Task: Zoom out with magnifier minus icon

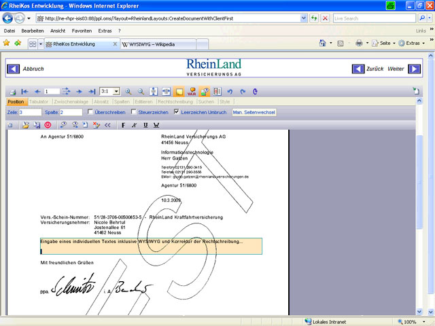Action: click(141, 92)
